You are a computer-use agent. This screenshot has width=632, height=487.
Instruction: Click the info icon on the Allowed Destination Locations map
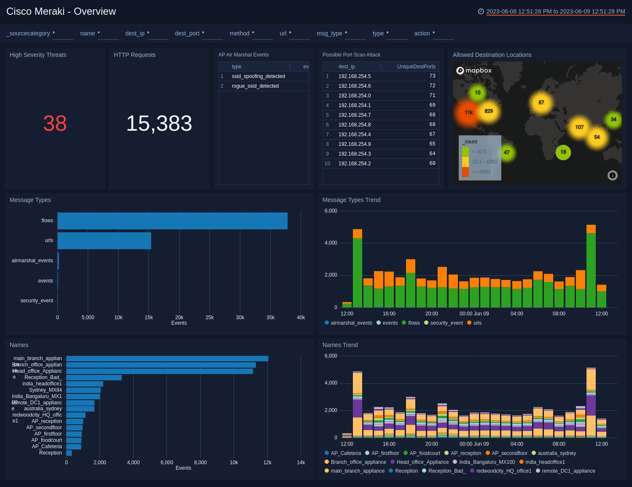point(612,175)
